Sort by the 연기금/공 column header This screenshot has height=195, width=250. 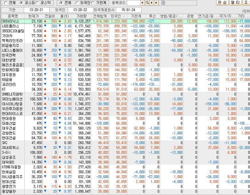(208, 16)
